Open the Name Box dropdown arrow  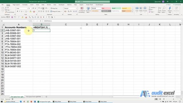click(x=28, y=21)
